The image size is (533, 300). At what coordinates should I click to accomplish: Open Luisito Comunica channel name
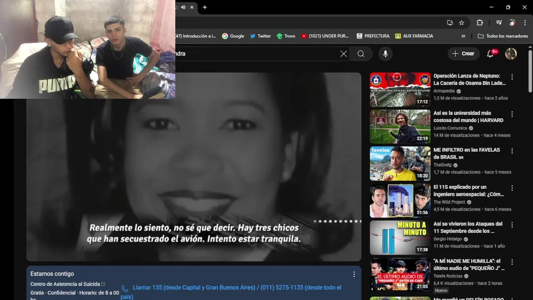point(450,128)
